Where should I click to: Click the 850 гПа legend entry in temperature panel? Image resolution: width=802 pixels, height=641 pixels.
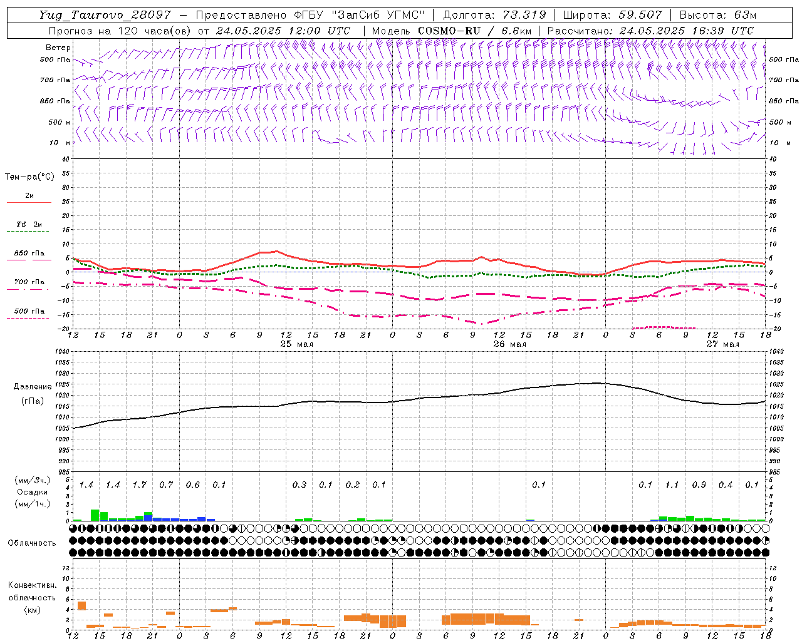(29, 254)
